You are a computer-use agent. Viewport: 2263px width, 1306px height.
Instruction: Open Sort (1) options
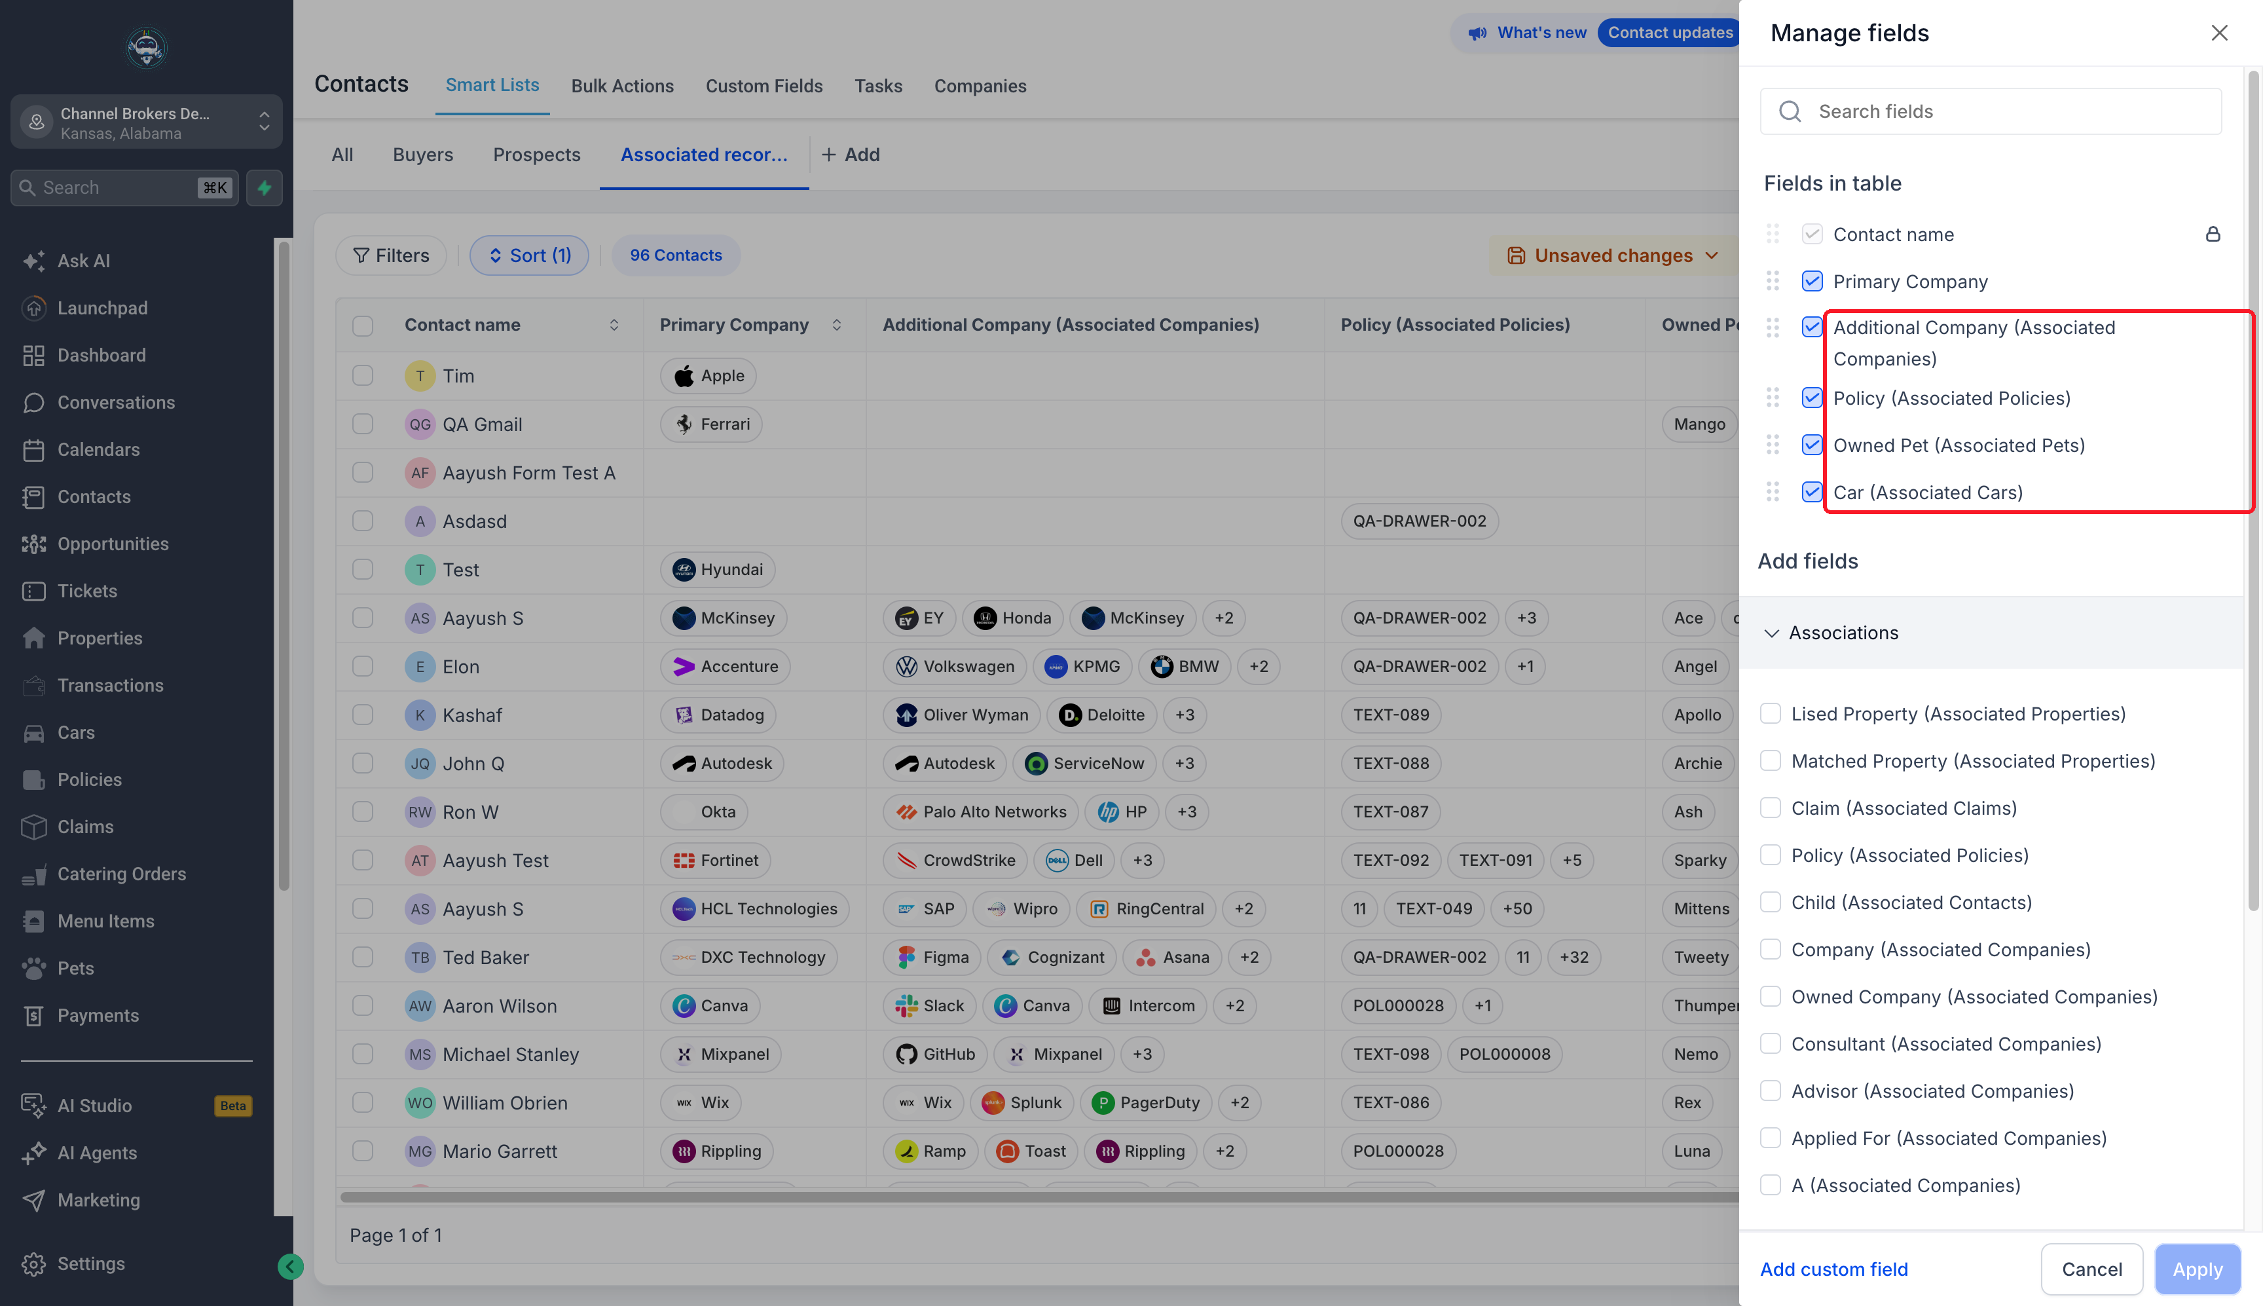point(529,255)
